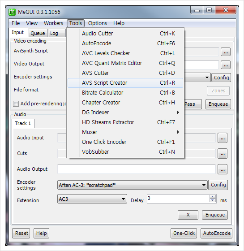Viewport: 244px width, 251px height.
Task: Browse for Audio Output file
Action: pos(223,169)
